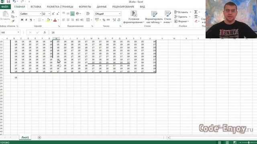Viewport: 257px width, 144px height.
Task: Change text orientation
Action: (78, 14)
